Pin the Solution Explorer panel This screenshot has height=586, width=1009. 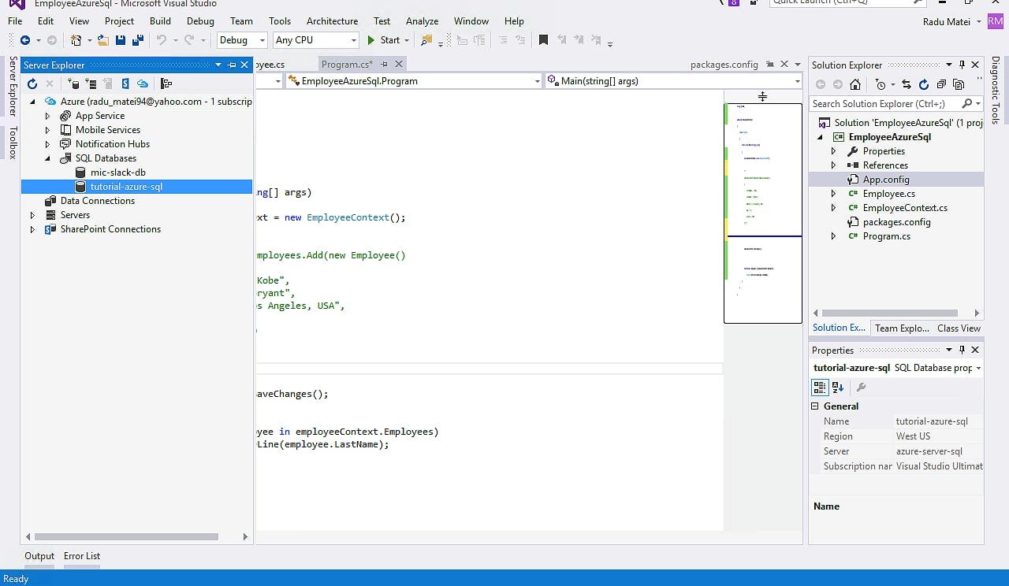tap(962, 65)
